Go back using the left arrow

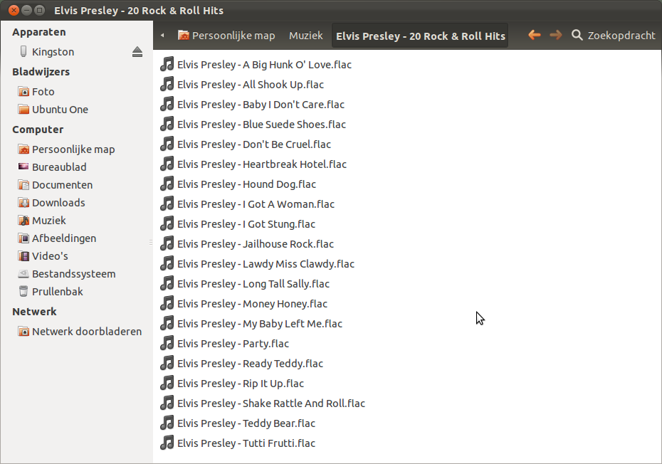534,35
